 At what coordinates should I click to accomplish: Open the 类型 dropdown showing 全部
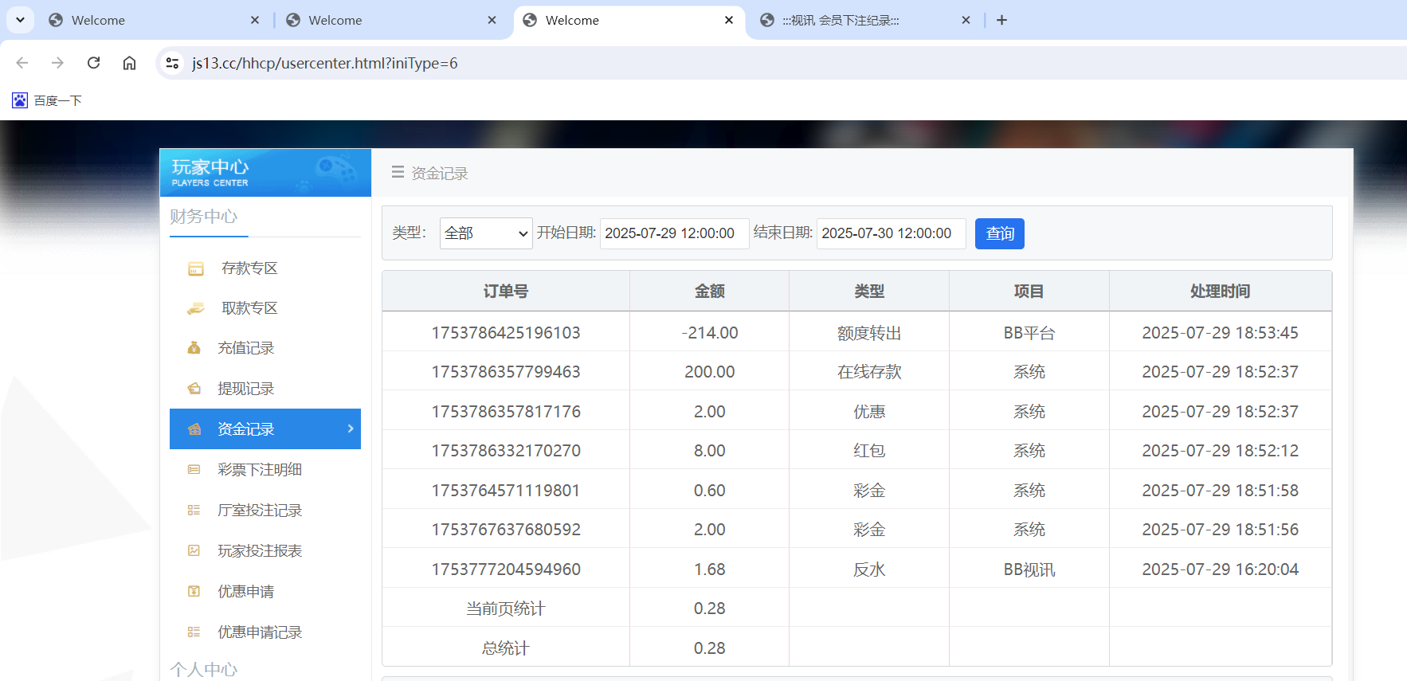tap(485, 233)
